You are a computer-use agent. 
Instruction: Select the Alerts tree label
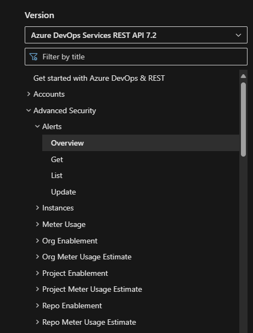pyautogui.click(x=52, y=126)
